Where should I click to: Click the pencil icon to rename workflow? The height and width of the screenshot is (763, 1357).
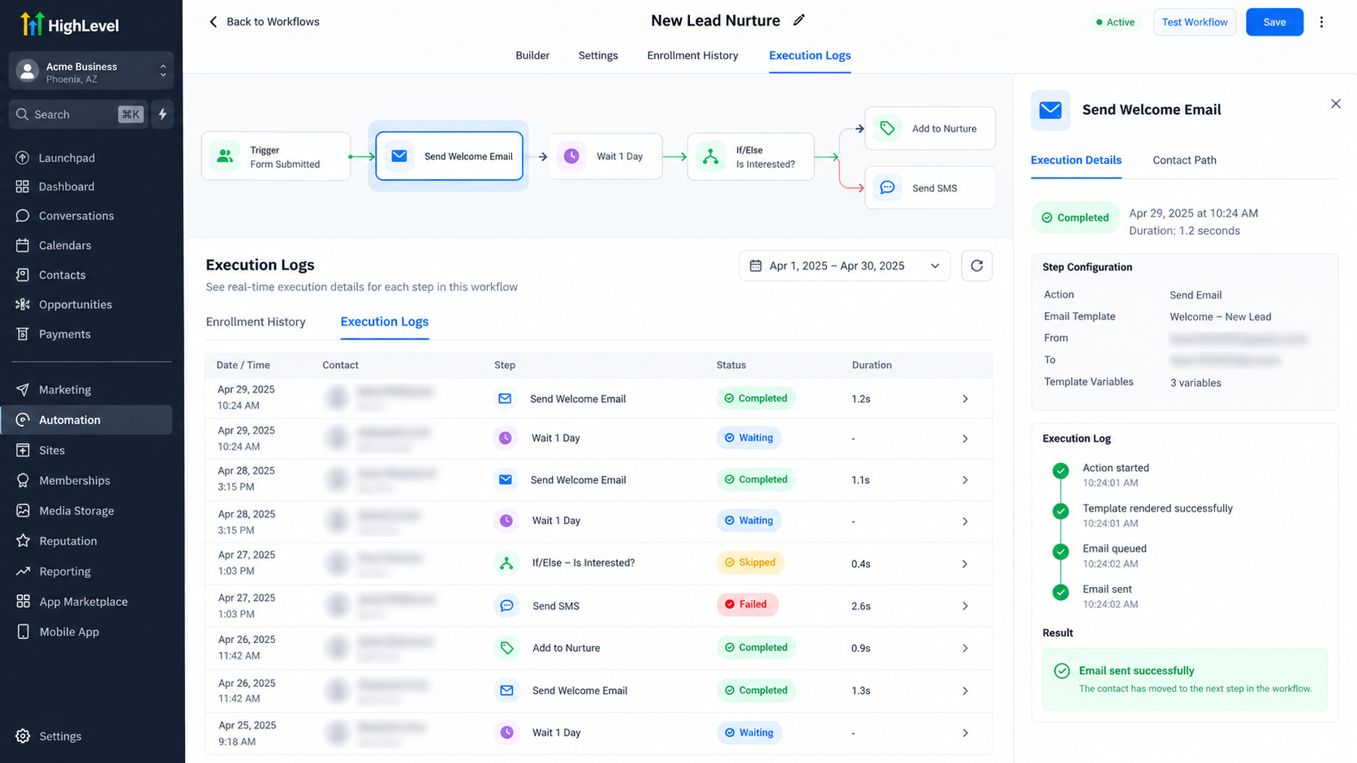[799, 20]
